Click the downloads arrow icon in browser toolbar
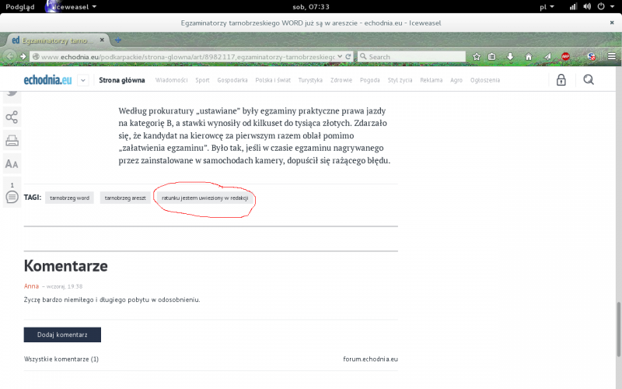Image resolution: width=622 pixels, height=389 pixels. pos(511,57)
